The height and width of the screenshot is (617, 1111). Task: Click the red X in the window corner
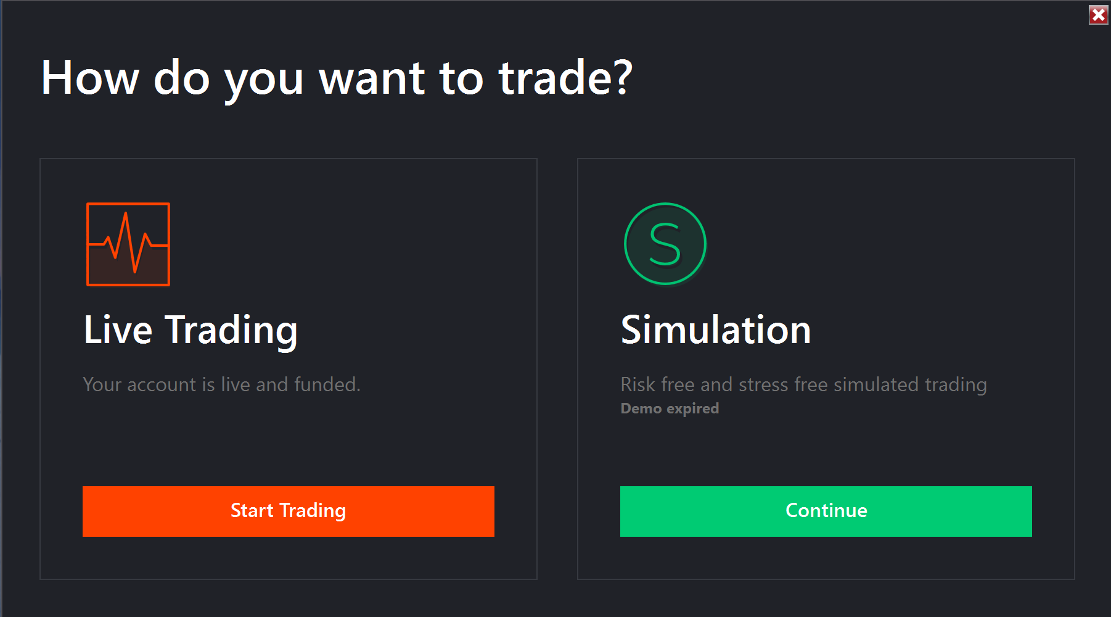tap(1098, 15)
